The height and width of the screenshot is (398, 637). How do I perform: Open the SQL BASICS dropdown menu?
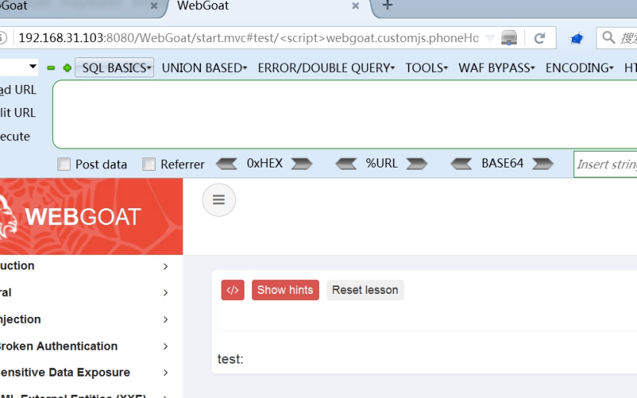point(114,68)
